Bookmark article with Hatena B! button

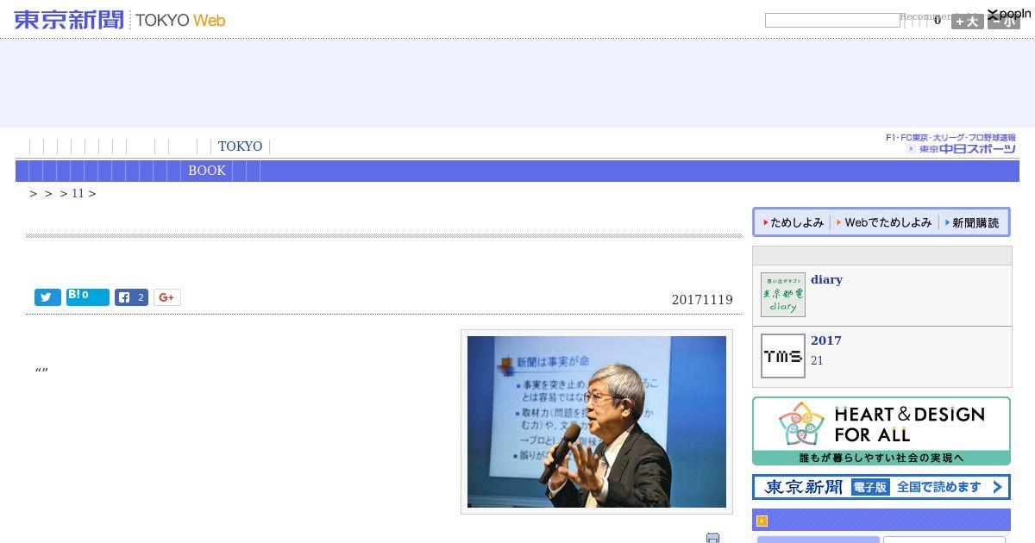[x=88, y=297]
